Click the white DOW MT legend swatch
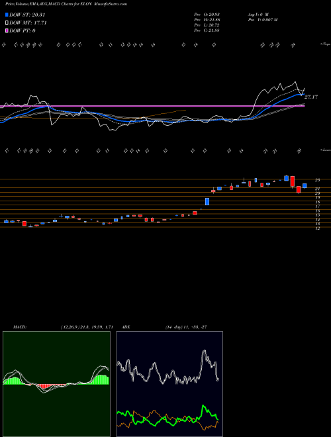The height and width of the screenshot is (437, 331). (x=7, y=23)
